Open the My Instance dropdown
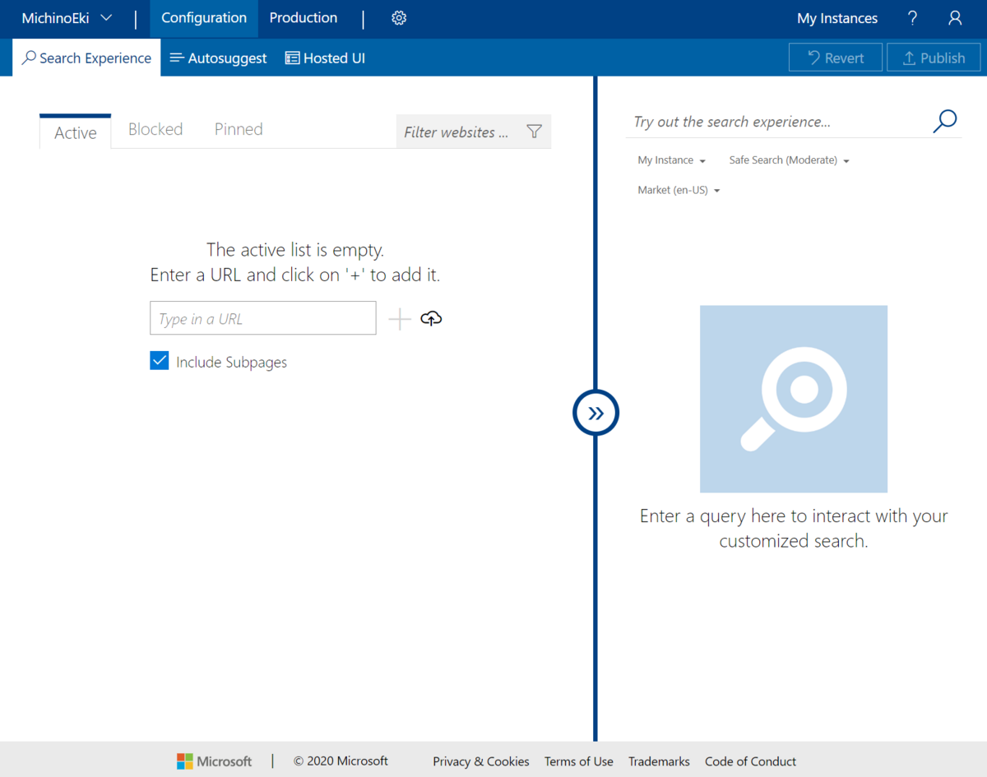The width and height of the screenshot is (987, 777). click(671, 160)
